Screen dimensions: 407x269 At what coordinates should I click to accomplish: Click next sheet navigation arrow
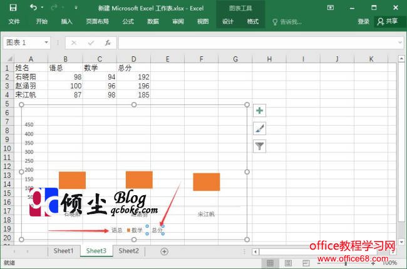28,251
